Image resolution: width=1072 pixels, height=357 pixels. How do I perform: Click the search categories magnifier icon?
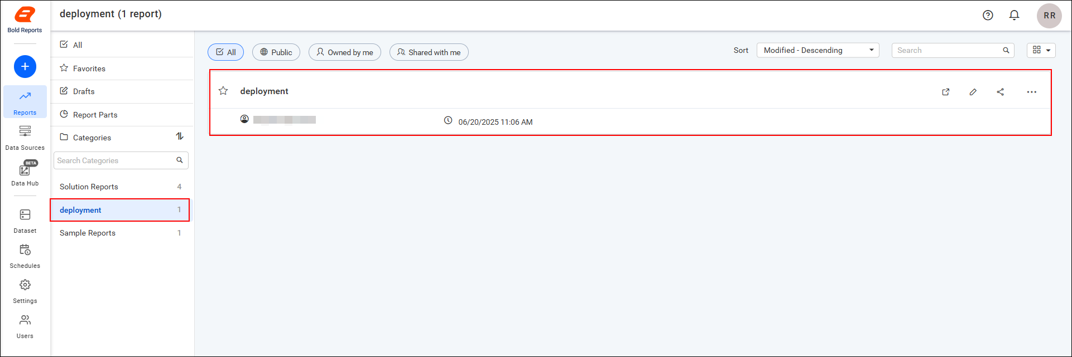click(180, 160)
